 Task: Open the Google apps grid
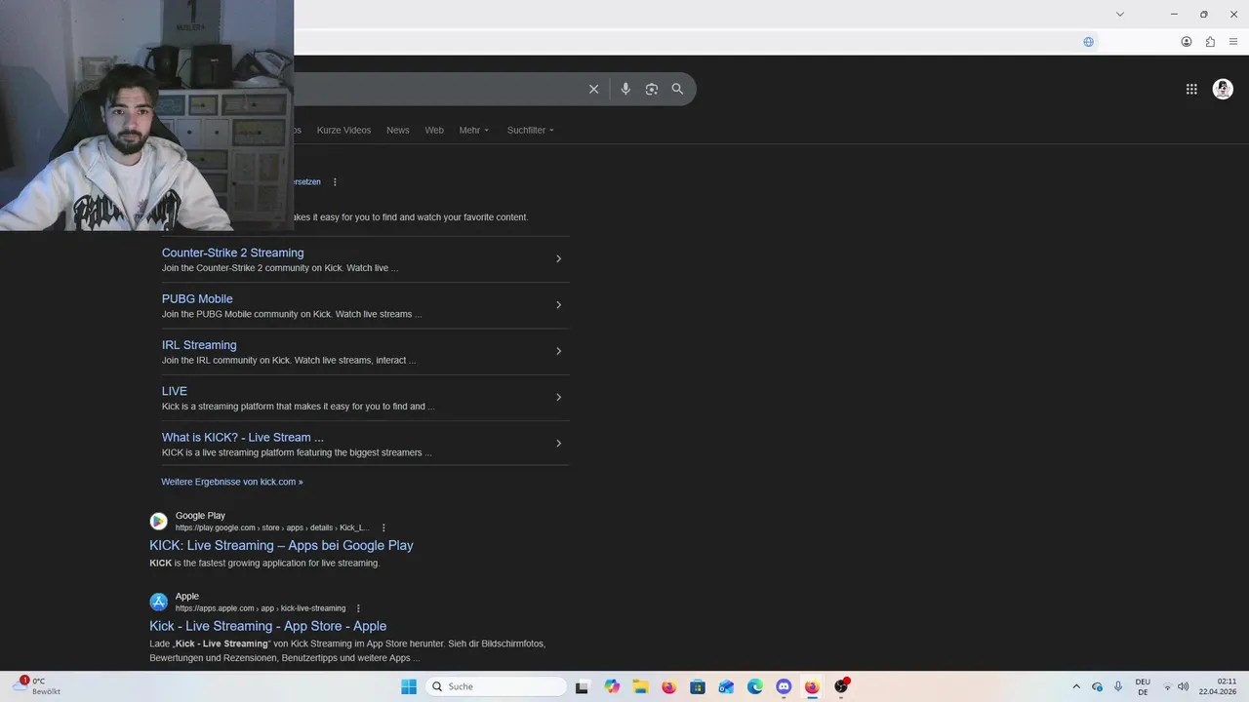[x=1191, y=89]
